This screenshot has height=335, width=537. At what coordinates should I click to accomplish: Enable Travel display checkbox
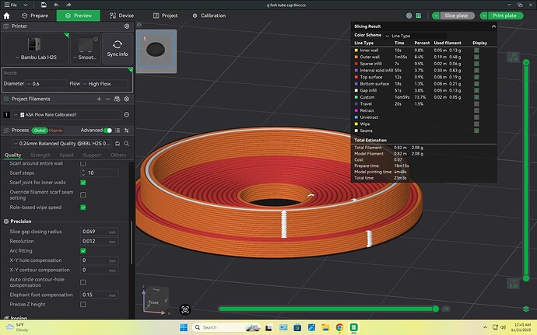click(476, 103)
